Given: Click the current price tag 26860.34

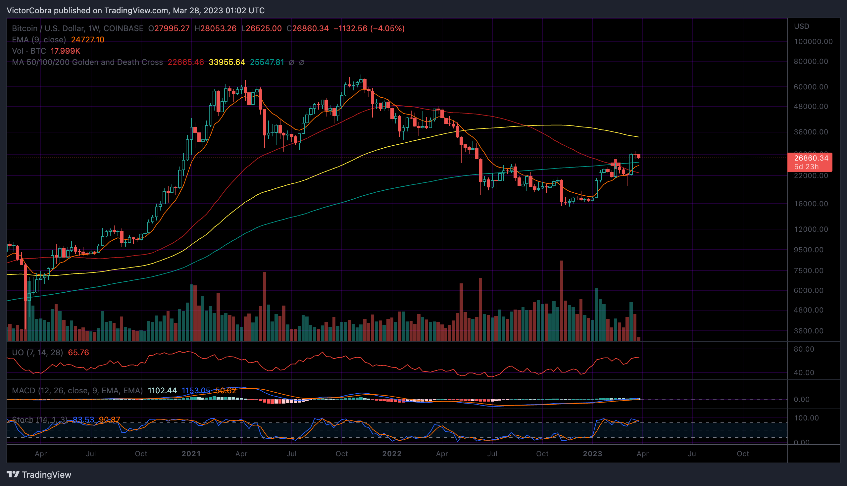Looking at the screenshot, I should pyautogui.click(x=810, y=162).
